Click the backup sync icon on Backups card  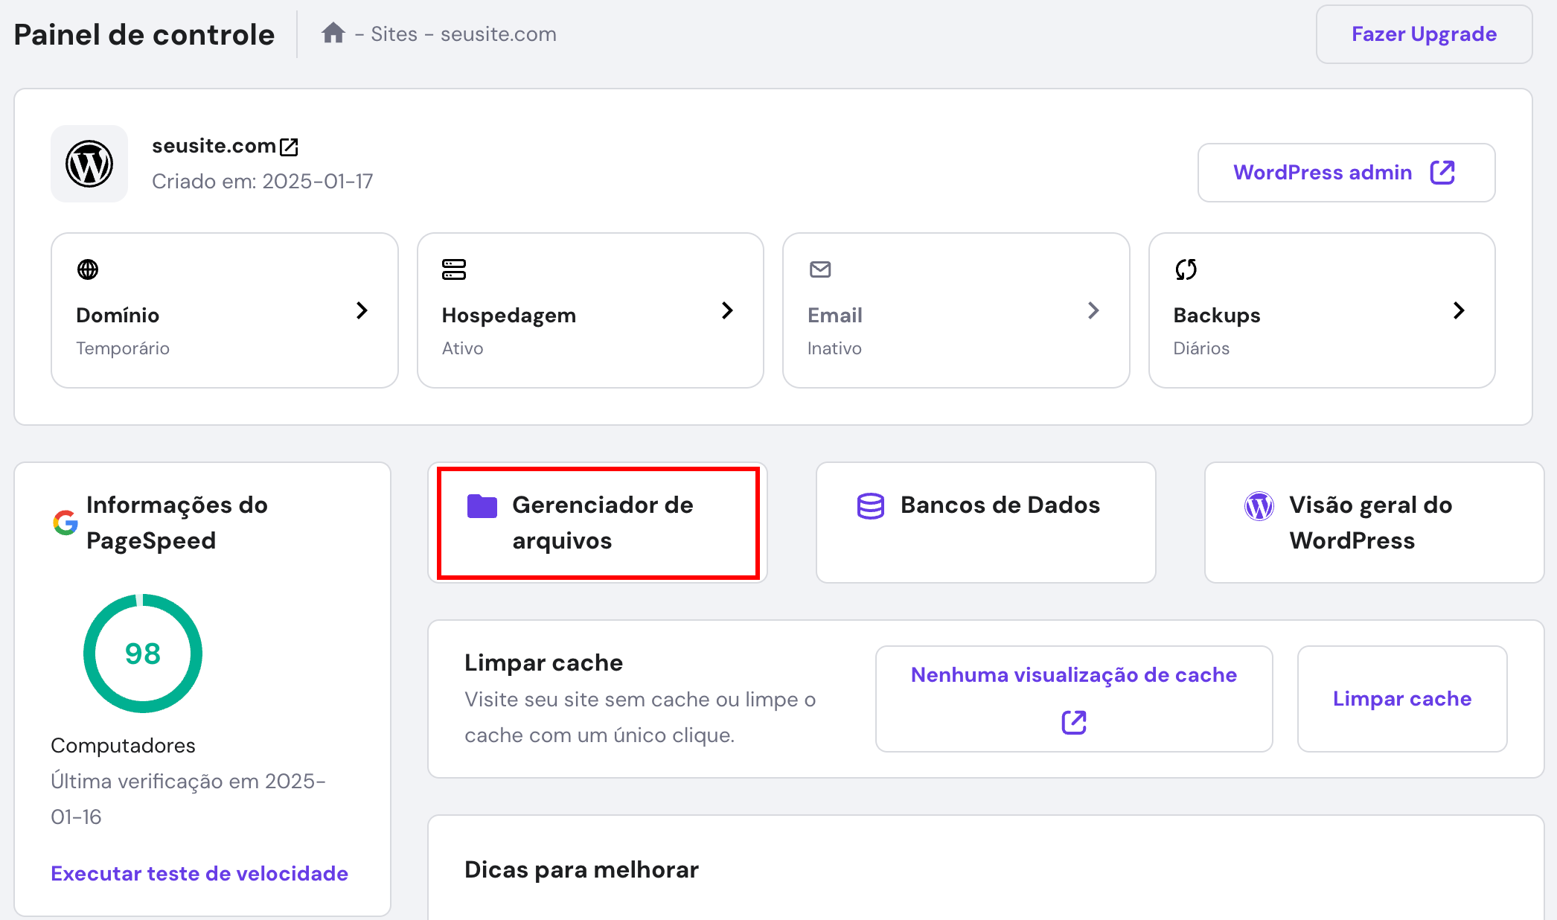click(x=1185, y=269)
